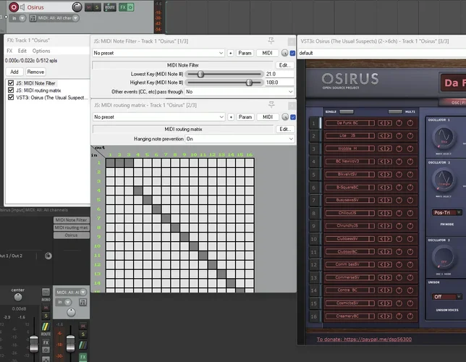The image size is (466, 362).
Task: Toggle the VST3i Osirus plugin checkbox
Action: point(10,96)
